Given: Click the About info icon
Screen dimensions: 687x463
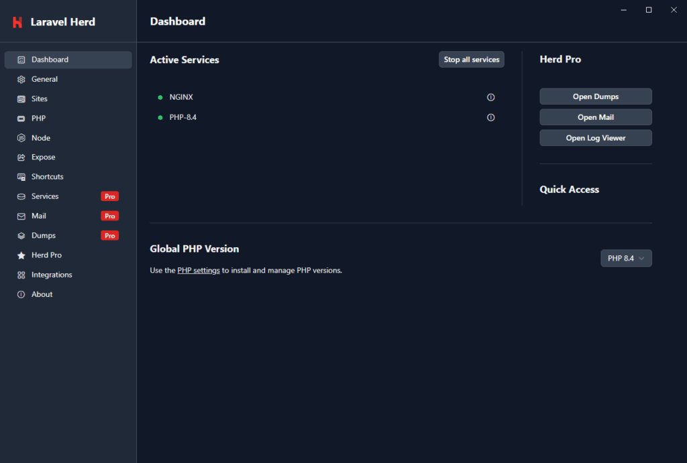Looking at the screenshot, I should tap(21, 295).
